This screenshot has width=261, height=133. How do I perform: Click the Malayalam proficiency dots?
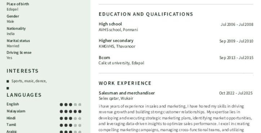tap(71, 111)
